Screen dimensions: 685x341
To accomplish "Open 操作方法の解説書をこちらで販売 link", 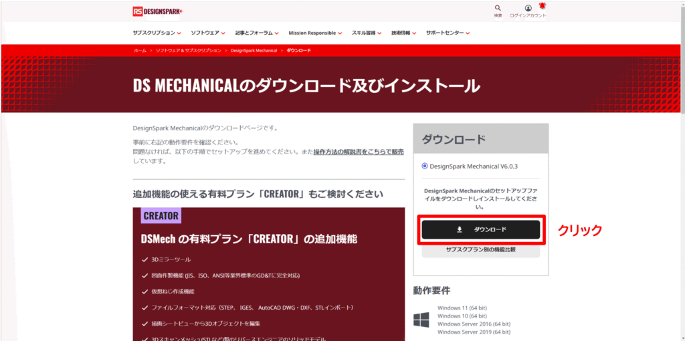I will coord(359,152).
